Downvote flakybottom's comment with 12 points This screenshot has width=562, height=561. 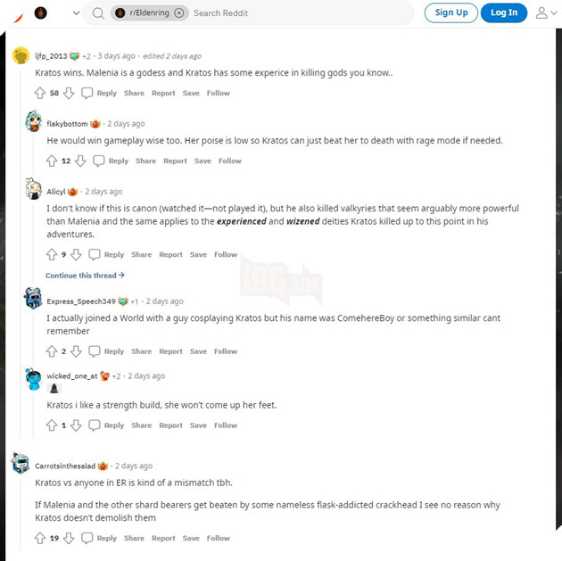[x=80, y=161]
